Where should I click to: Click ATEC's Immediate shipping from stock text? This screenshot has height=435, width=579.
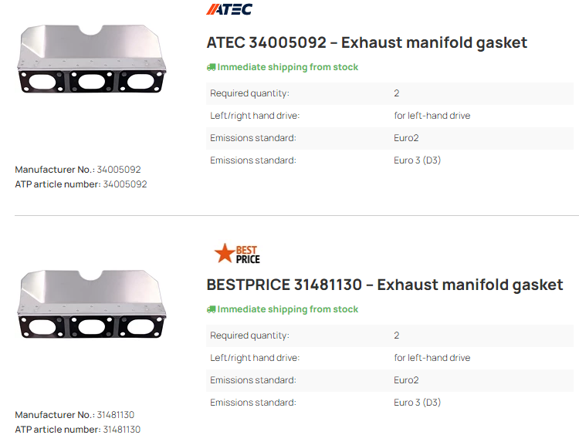click(288, 67)
